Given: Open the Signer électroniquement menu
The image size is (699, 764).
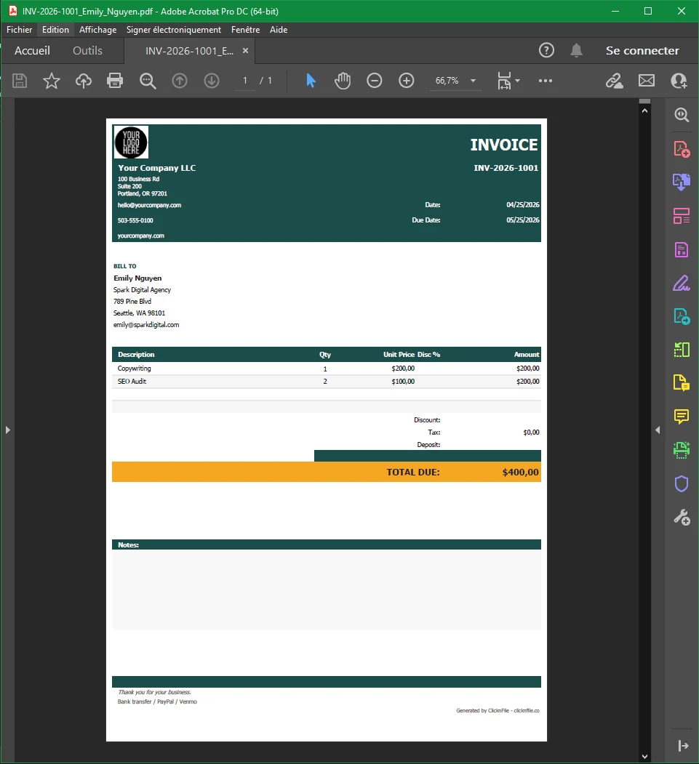Looking at the screenshot, I should [174, 30].
